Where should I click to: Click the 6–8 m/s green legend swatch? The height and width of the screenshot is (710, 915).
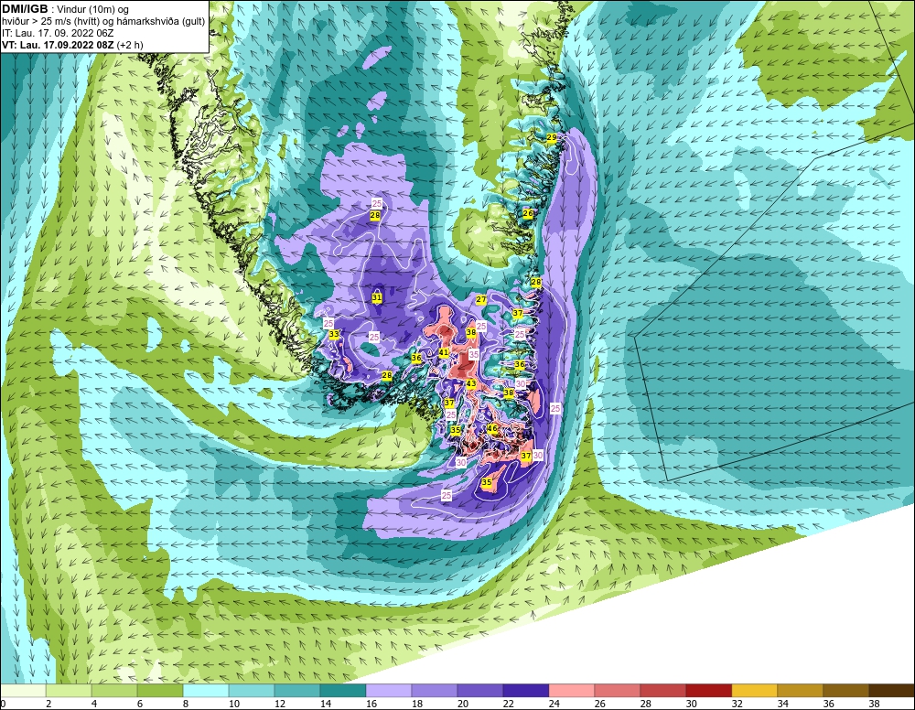[x=160, y=691]
